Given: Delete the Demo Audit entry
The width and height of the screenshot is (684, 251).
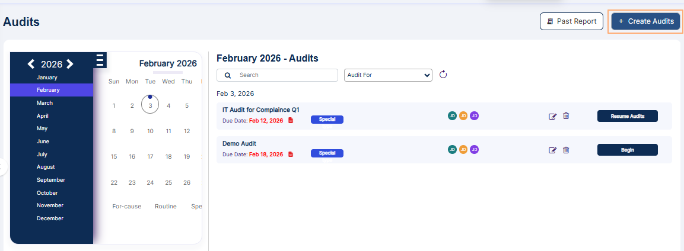Looking at the screenshot, I should pyautogui.click(x=566, y=150).
